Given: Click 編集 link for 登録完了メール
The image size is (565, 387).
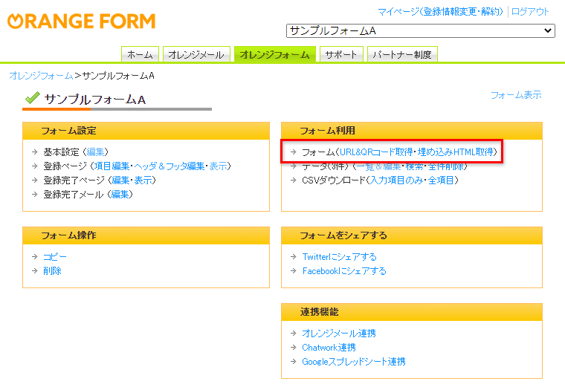Looking at the screenshot, I should [x=120, y=195].
